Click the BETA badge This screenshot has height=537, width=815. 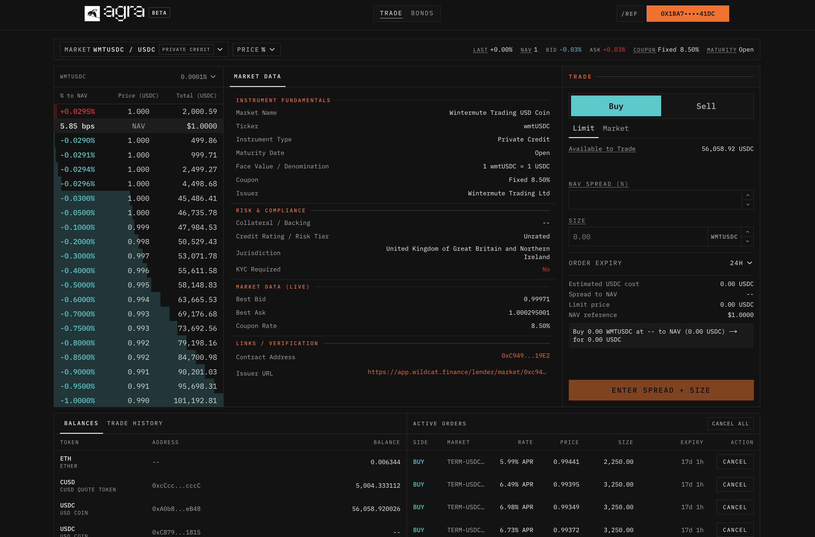pyautogui.click(x=159, y=13)
